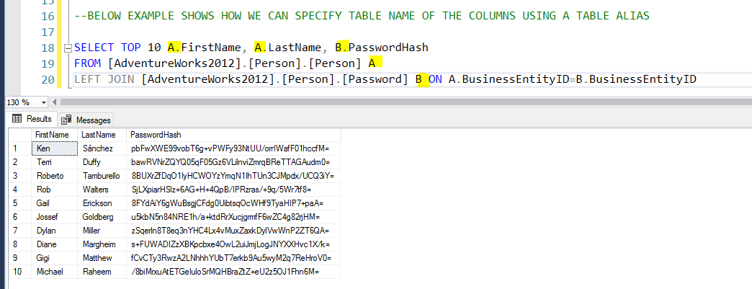Switch to the Results tab
This screenshot has width=752, height=289.
pyautogui.click(x=32, y=119)
